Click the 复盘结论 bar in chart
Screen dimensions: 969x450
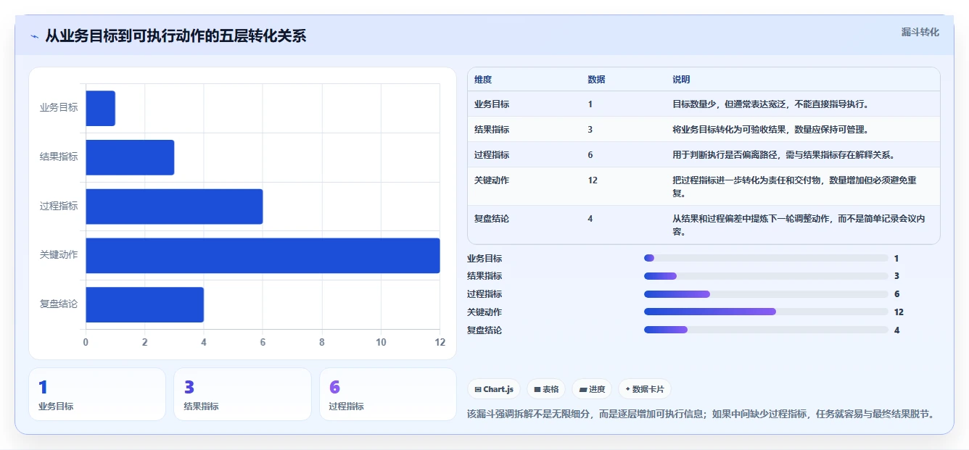[144, 304]
